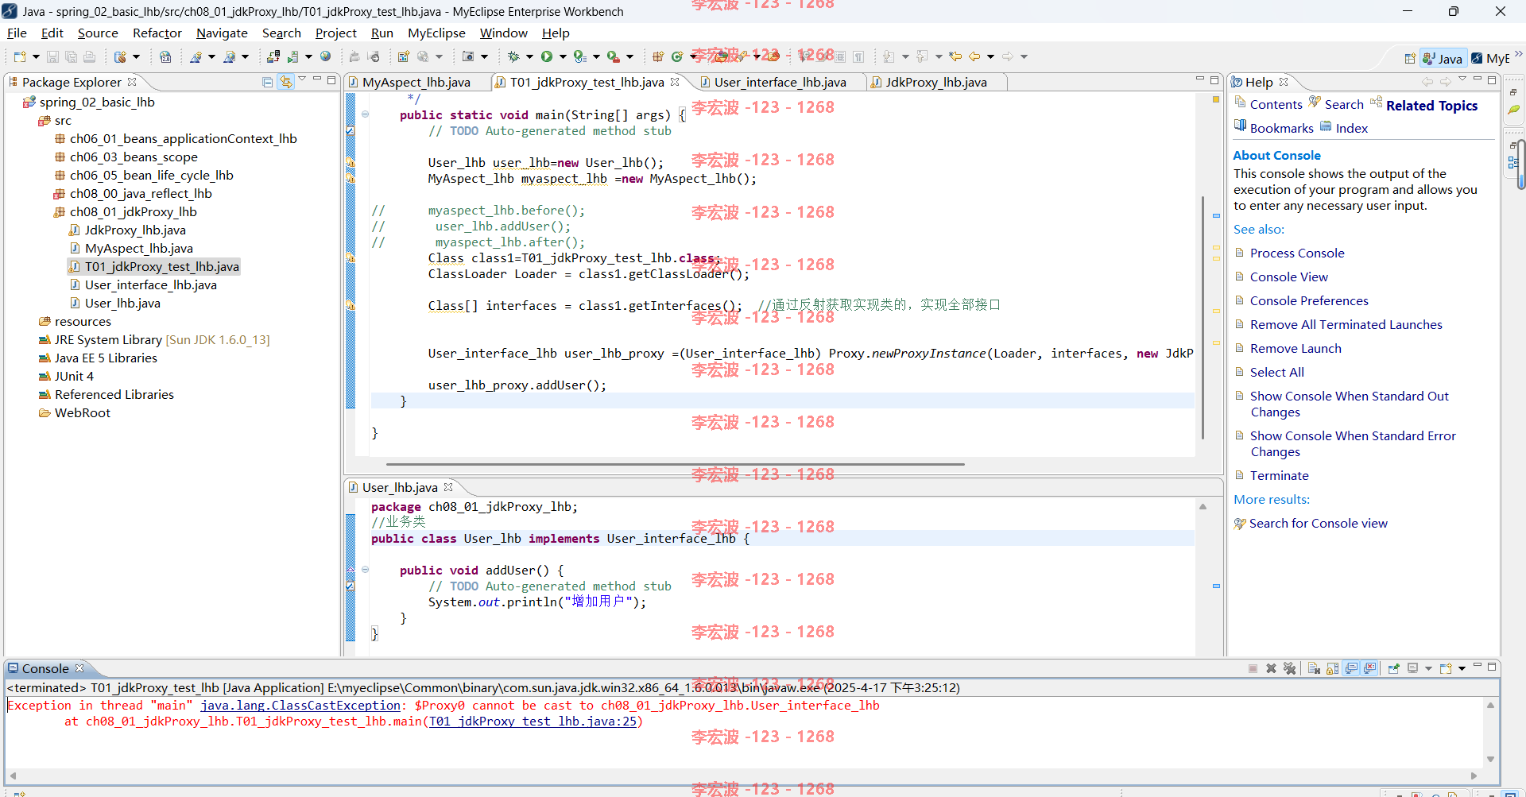Screen dimensions: 1526x797
Task: Click the Terminate square icon in Console
Action: coord(1253,668)
